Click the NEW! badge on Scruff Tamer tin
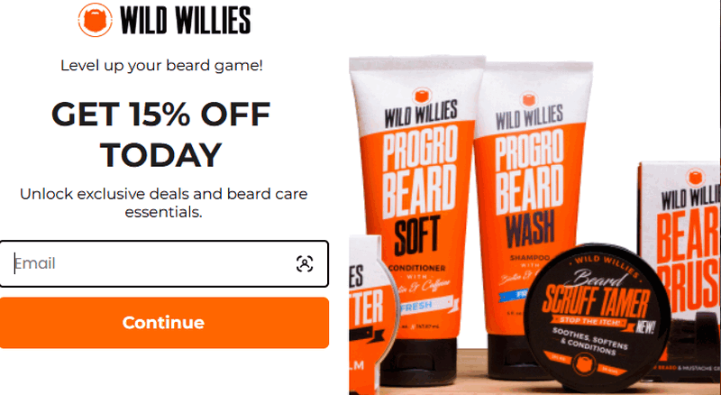This screenshot has height=395, width=721. click(645, 327)
